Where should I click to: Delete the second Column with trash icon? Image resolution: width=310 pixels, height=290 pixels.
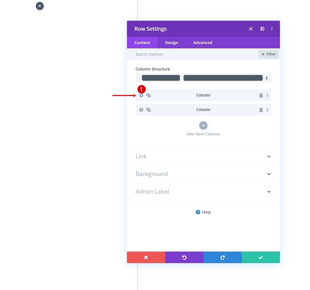[x=261, y=110]
